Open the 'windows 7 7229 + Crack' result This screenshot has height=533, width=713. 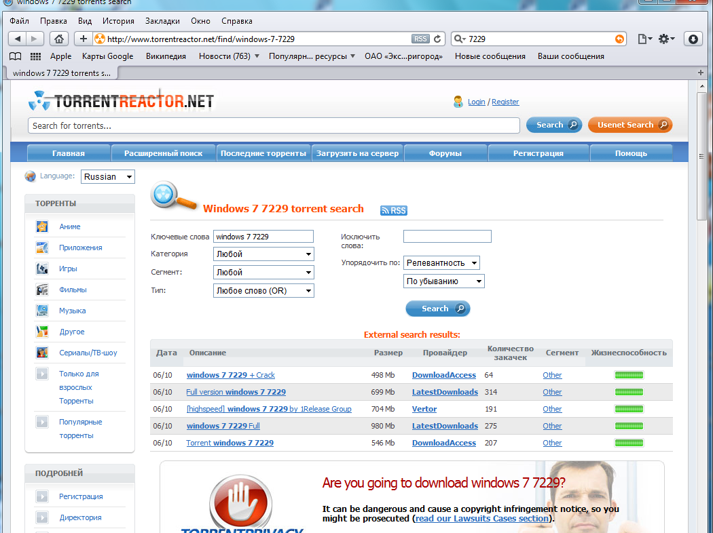[231, 375]
